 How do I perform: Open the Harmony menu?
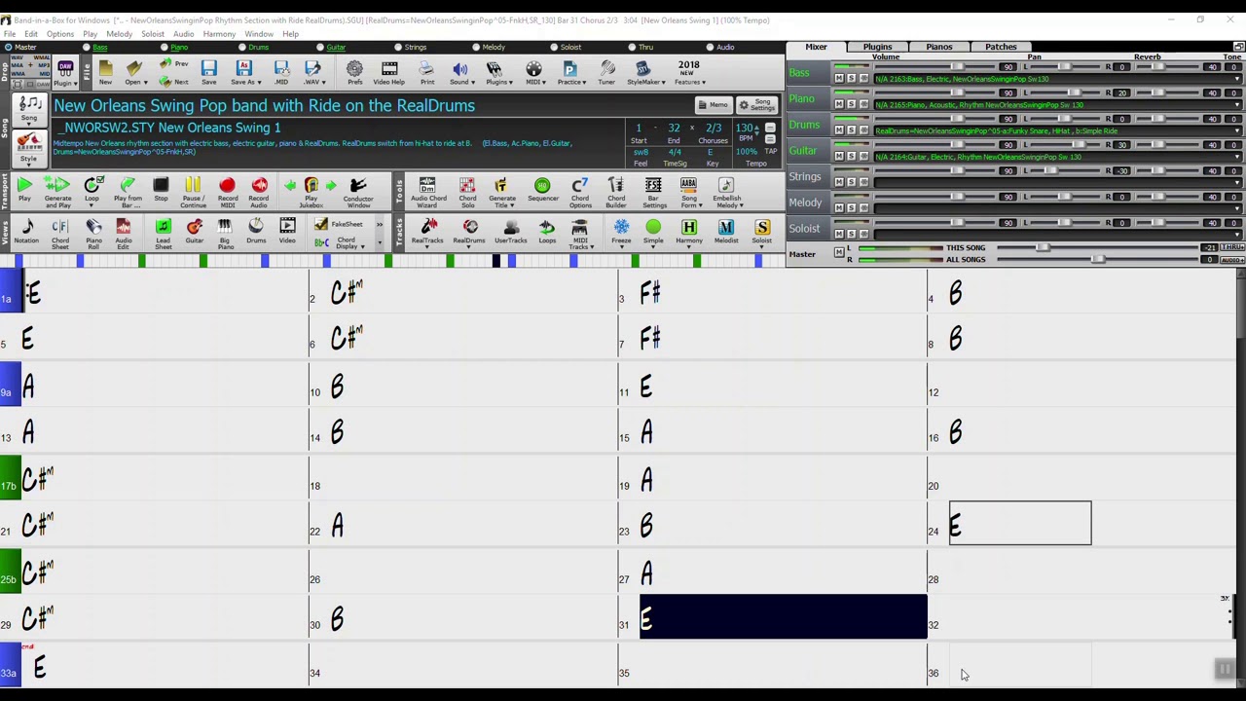point(219,34)
